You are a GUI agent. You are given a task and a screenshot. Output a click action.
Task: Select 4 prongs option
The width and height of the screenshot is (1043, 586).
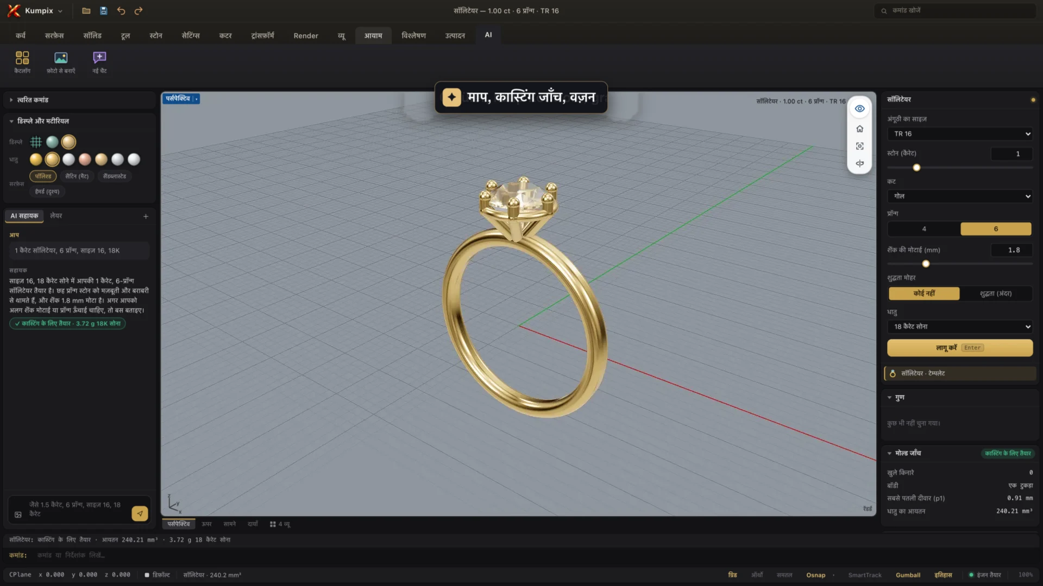click(x=923, y=229)
